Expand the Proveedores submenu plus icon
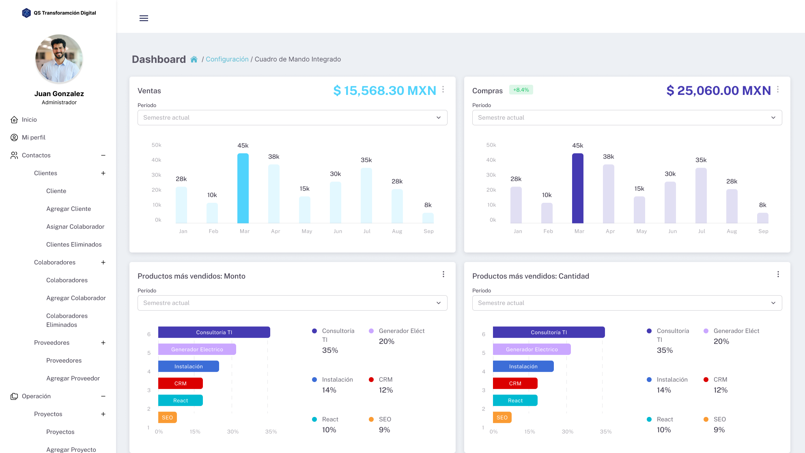The height and width of the screenshot is (453, 805). 103,343
